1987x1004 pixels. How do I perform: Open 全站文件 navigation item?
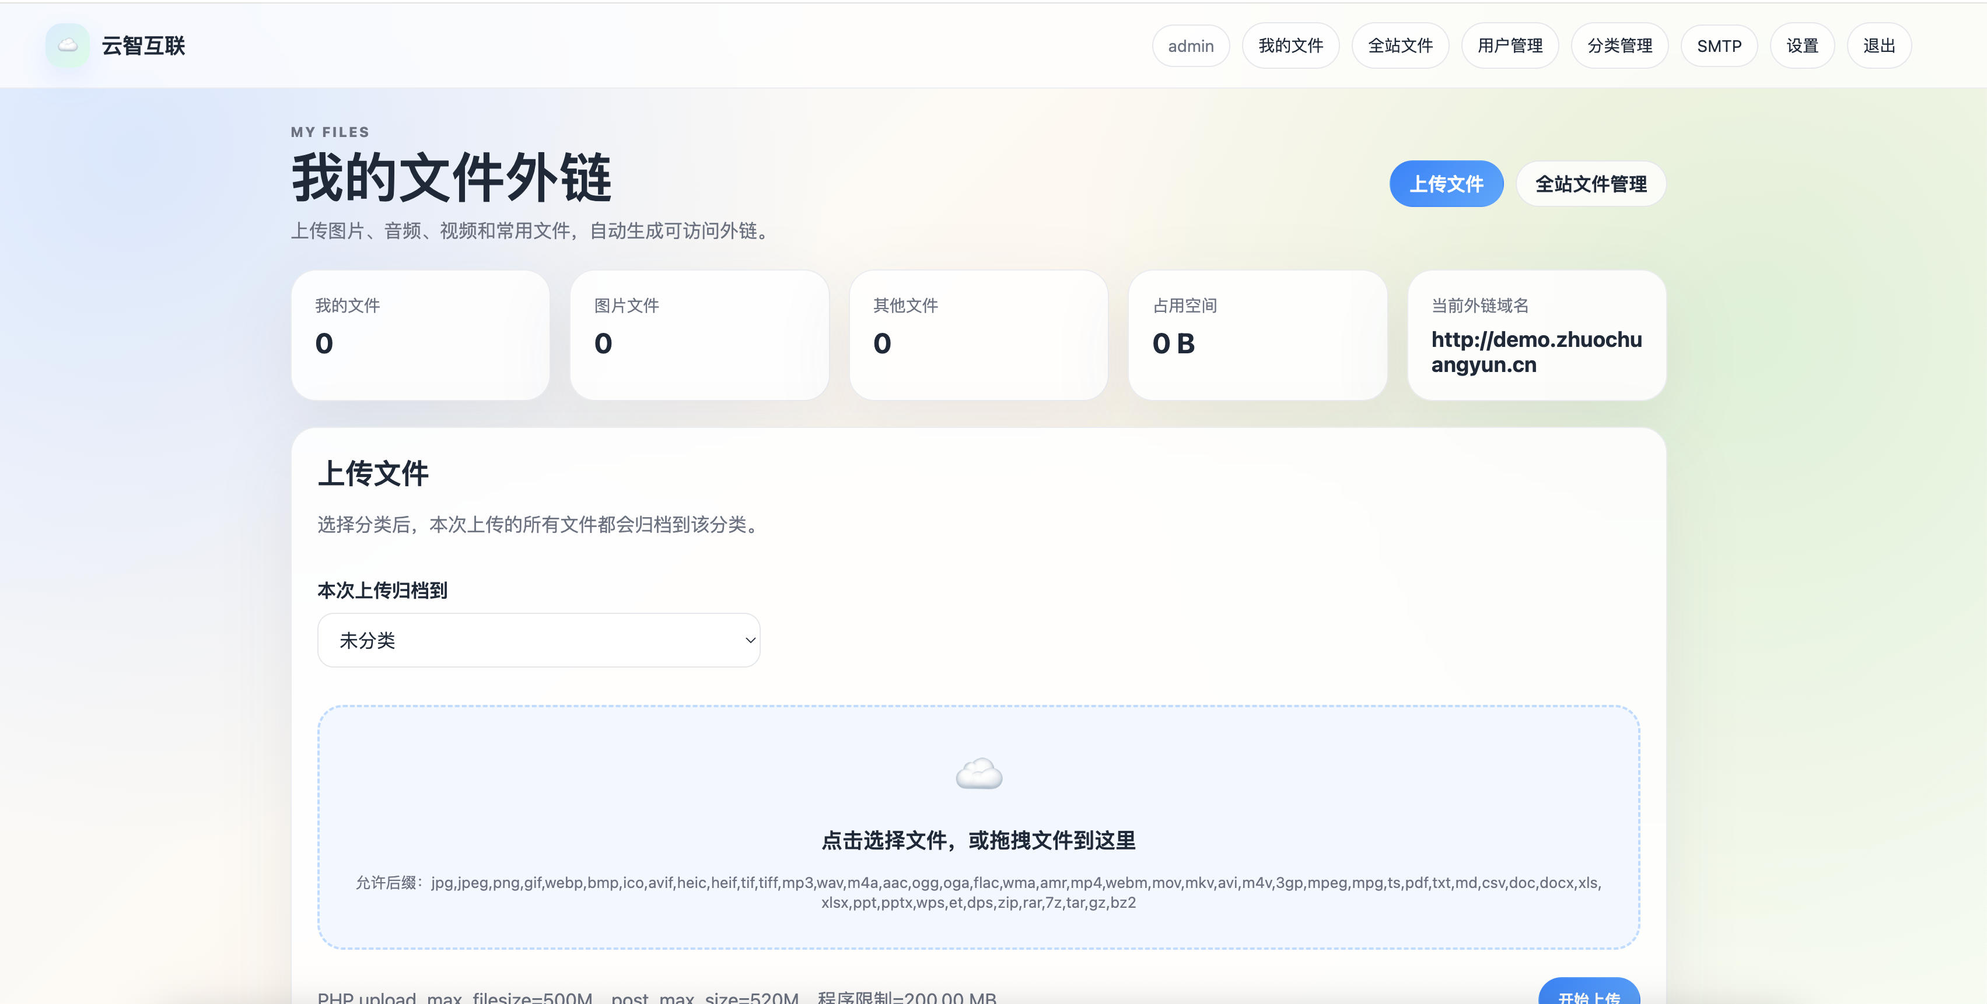(1400, 45)
